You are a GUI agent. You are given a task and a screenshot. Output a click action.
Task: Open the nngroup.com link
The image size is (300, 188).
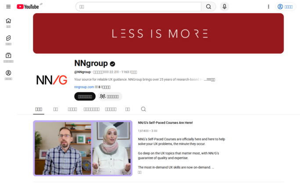pyautogui.click(x=84, y=87)
